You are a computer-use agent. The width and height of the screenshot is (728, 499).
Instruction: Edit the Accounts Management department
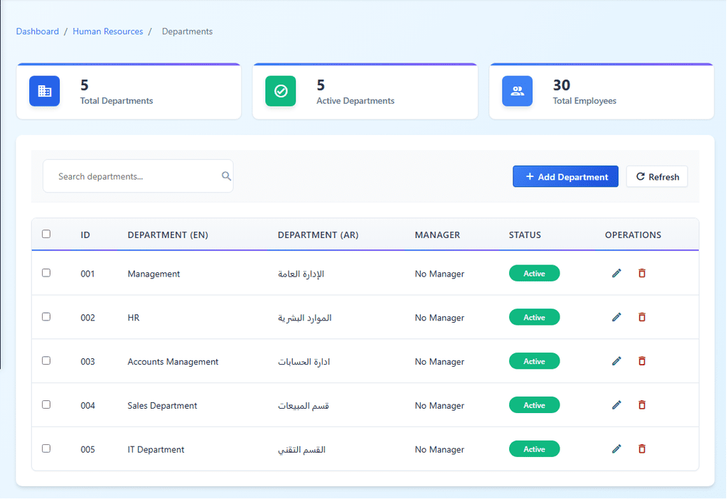point(616,361)
